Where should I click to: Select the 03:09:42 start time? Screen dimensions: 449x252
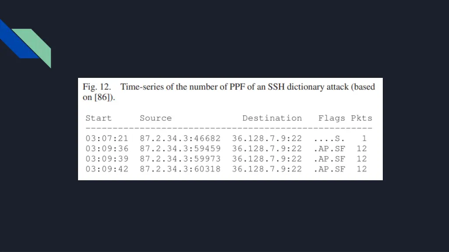pyautogui.click(x=107, y=169)
